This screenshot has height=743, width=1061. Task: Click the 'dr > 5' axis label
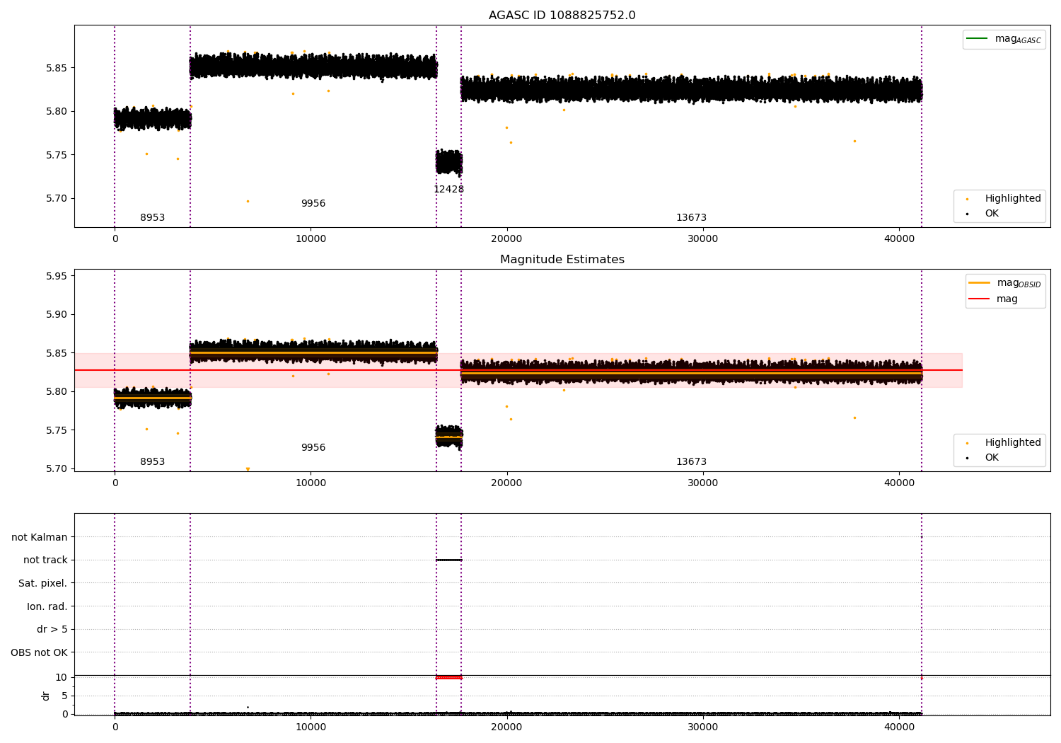coord(52,629)
